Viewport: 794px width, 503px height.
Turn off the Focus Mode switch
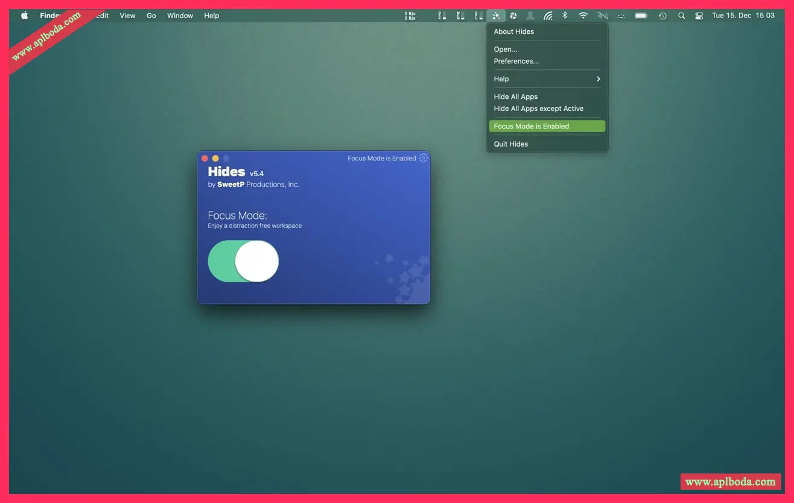pyautogui.click(x=243, y=261)
